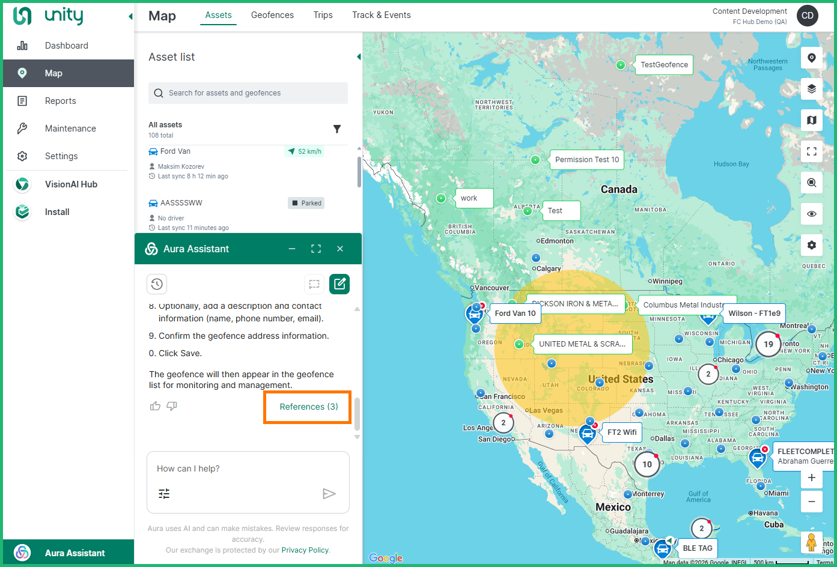
Task: Open Aura prompt options sliders icon
Action: pos(164,494)
